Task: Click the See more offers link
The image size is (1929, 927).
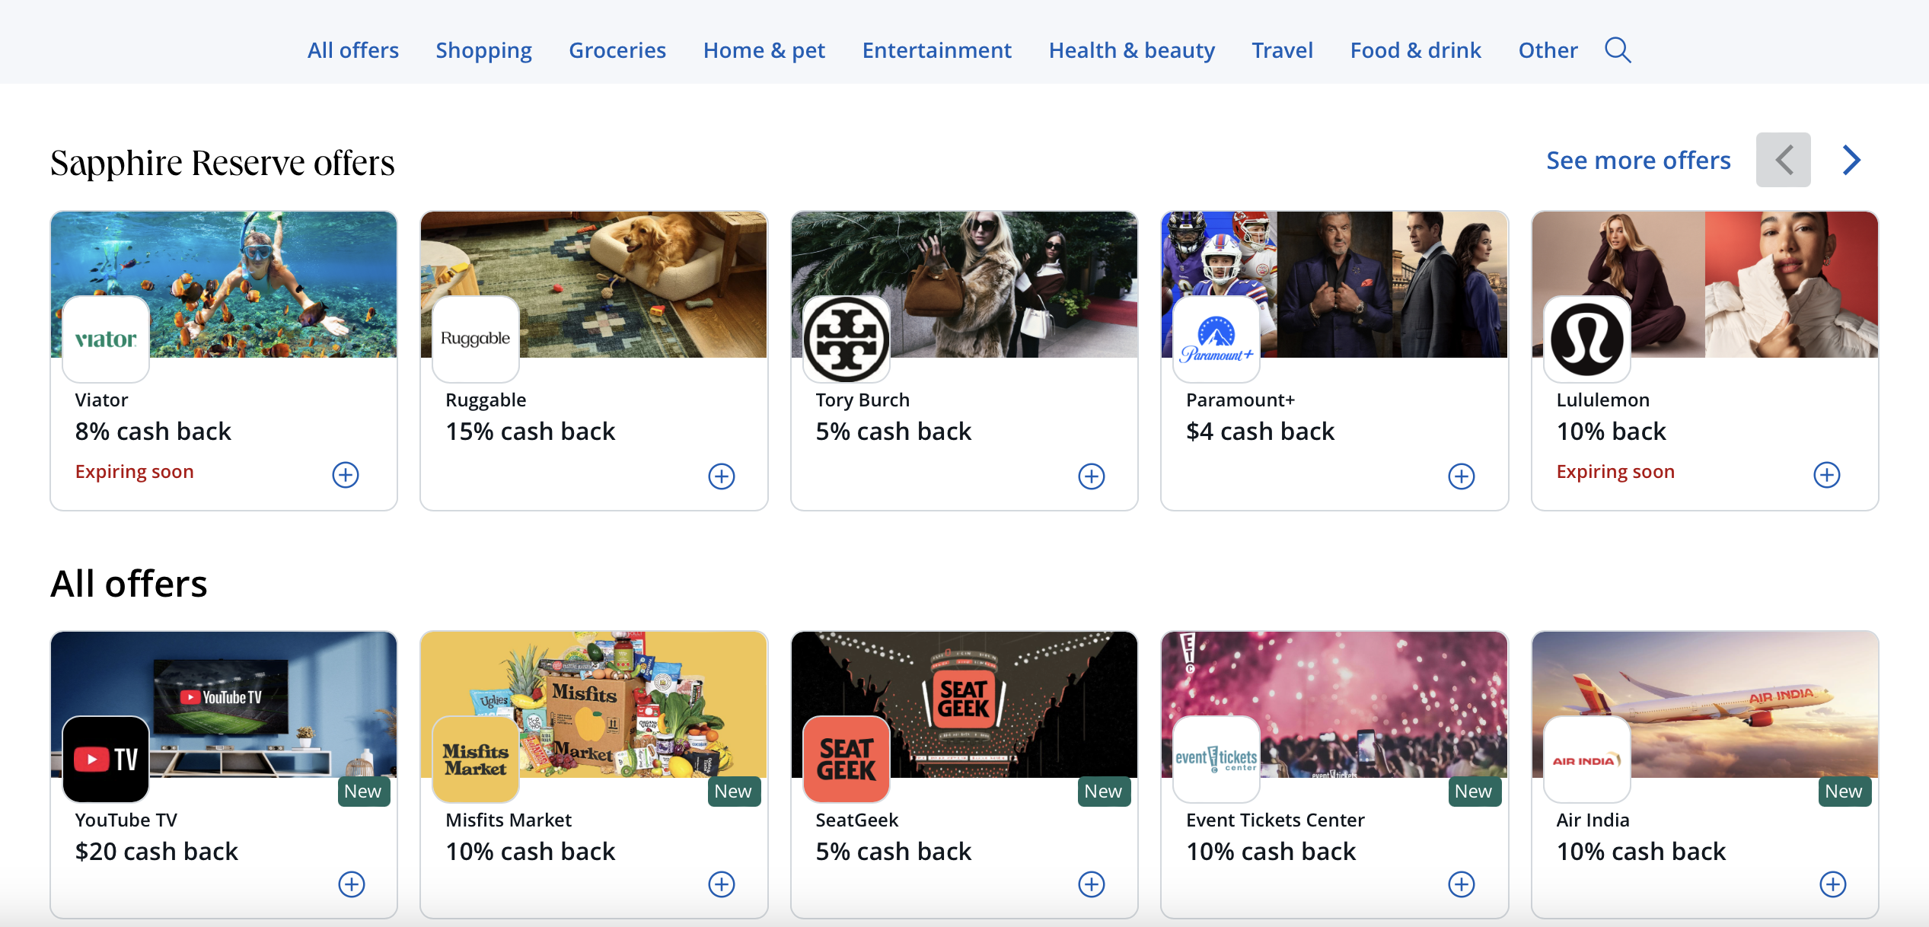Action: 1638,161
